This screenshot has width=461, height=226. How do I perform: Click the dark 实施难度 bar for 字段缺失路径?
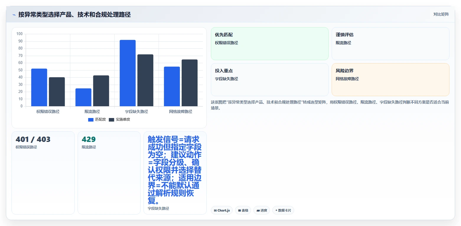(x=145, y=80)
